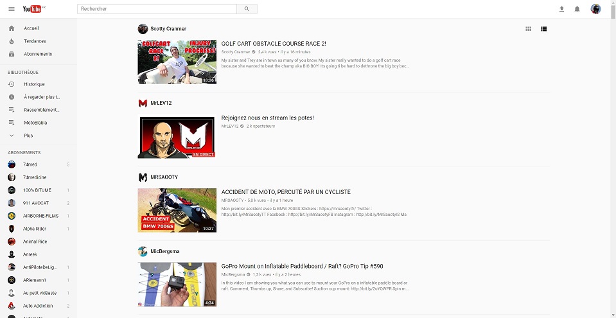Open the MrLEV12 live stream thumbnail

tap(177, 136)
